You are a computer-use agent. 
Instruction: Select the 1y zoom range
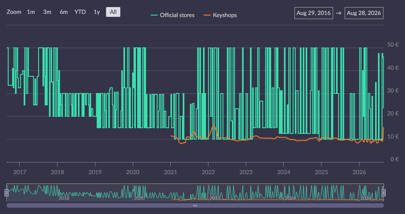97,12
